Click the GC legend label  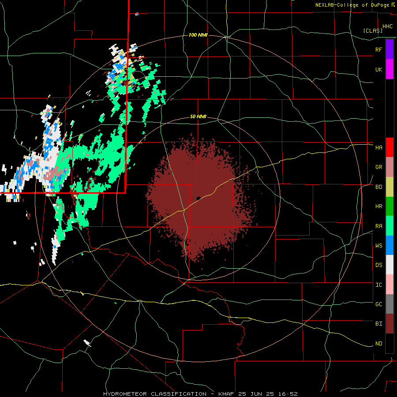click(378, 304)
